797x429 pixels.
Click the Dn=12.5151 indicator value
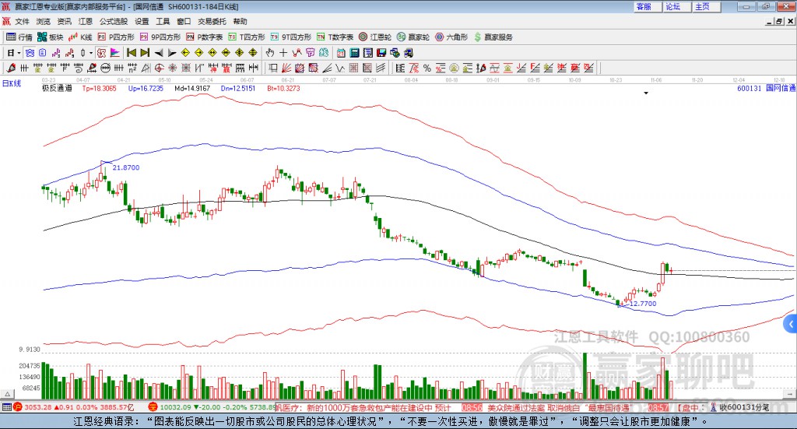pyautogui.click(x=238, y=89)
